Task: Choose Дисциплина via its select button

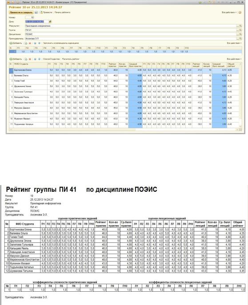Action: click(238, 34)
